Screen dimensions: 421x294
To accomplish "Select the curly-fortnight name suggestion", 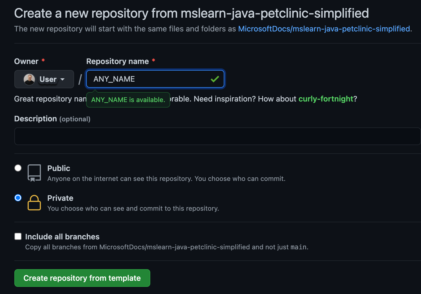I will (x=325, y=99).
